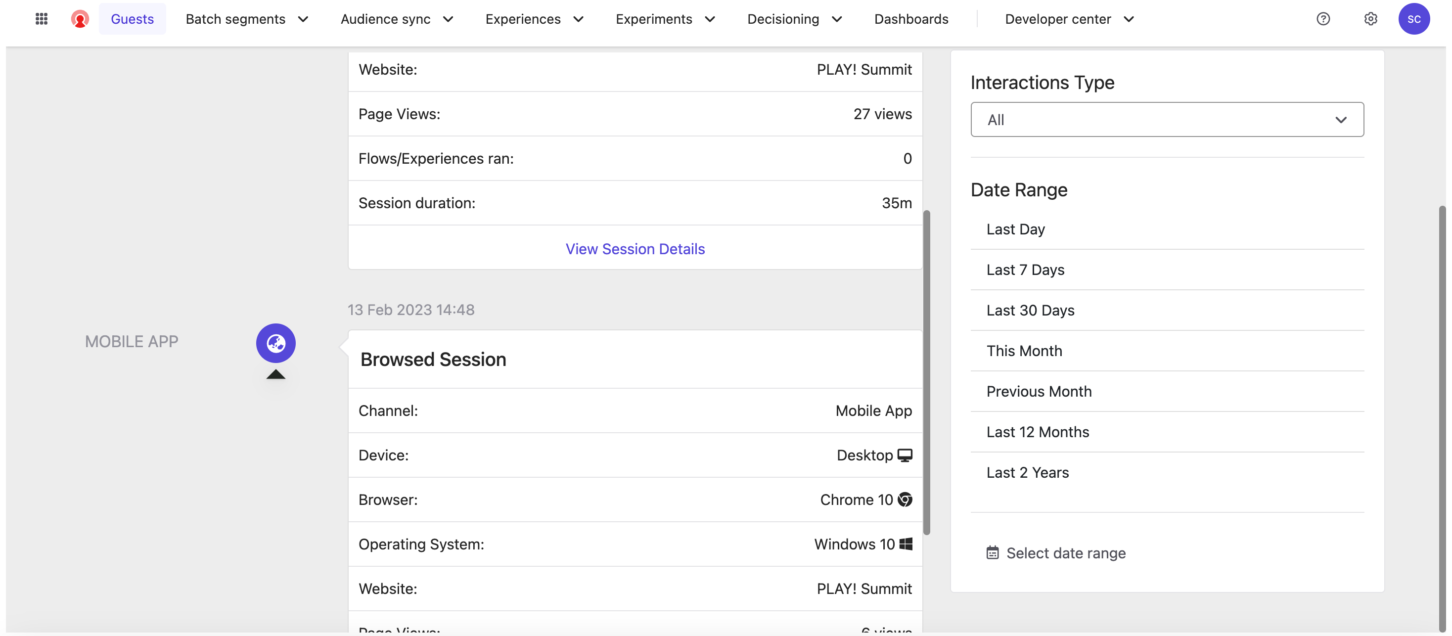The width and height of the screenshot is (1452, 636).
Task: Click the timeline vertical scrollbar
Action: click(x=926, y=372)
